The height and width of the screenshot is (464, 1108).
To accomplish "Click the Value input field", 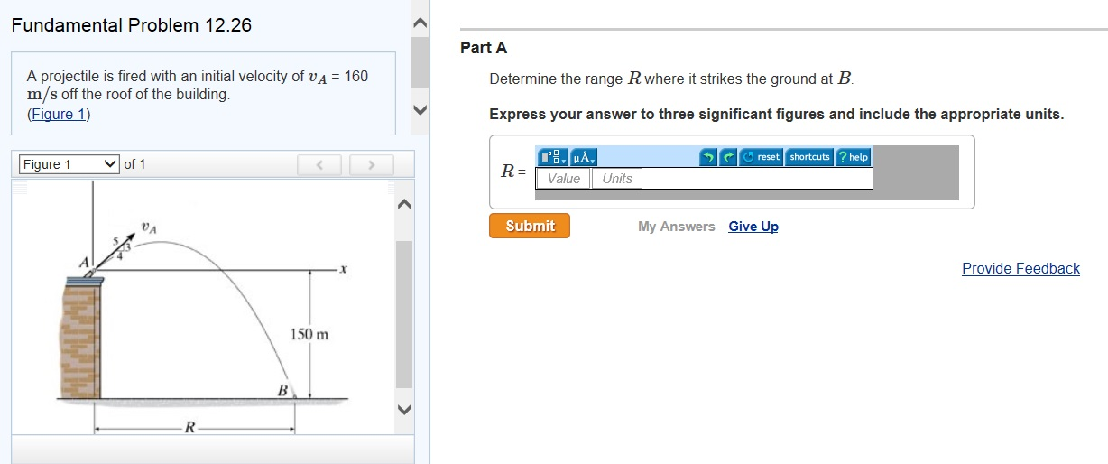I will (564, 179).
